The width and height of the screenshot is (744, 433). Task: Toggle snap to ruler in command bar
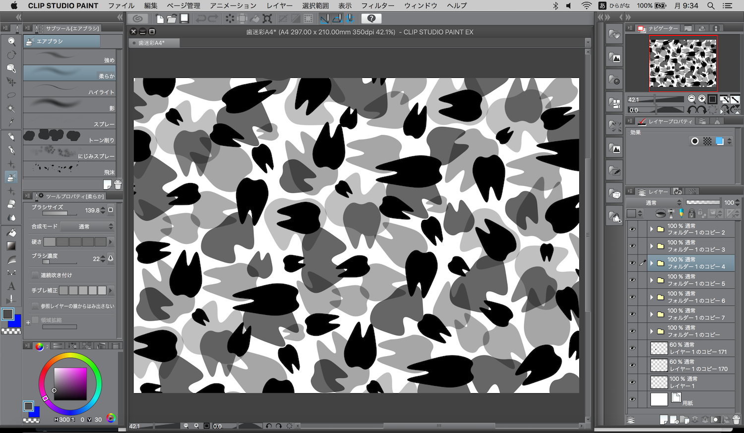click(324, 18)
